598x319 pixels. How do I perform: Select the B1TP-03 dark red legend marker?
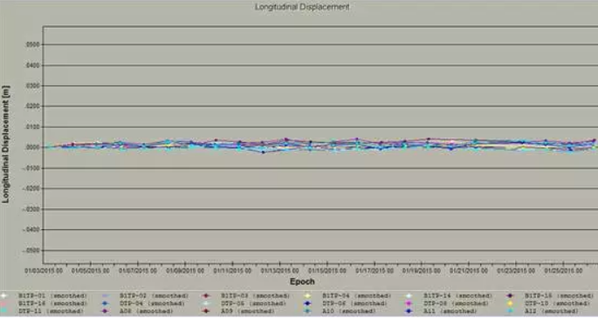[x=206, y=295]
